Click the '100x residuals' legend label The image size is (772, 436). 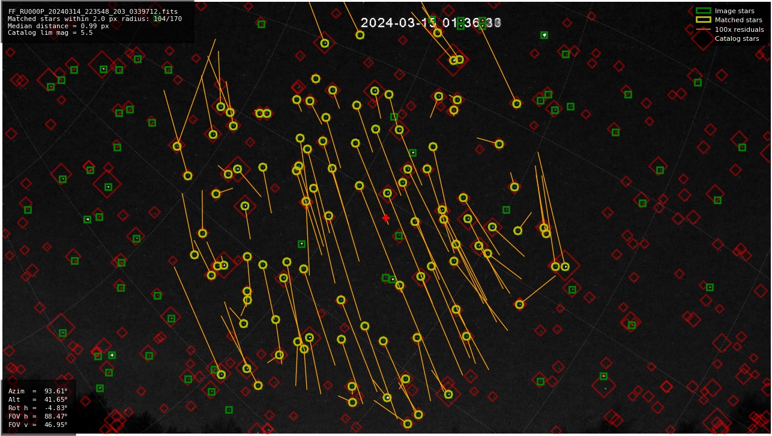point(739,29)
